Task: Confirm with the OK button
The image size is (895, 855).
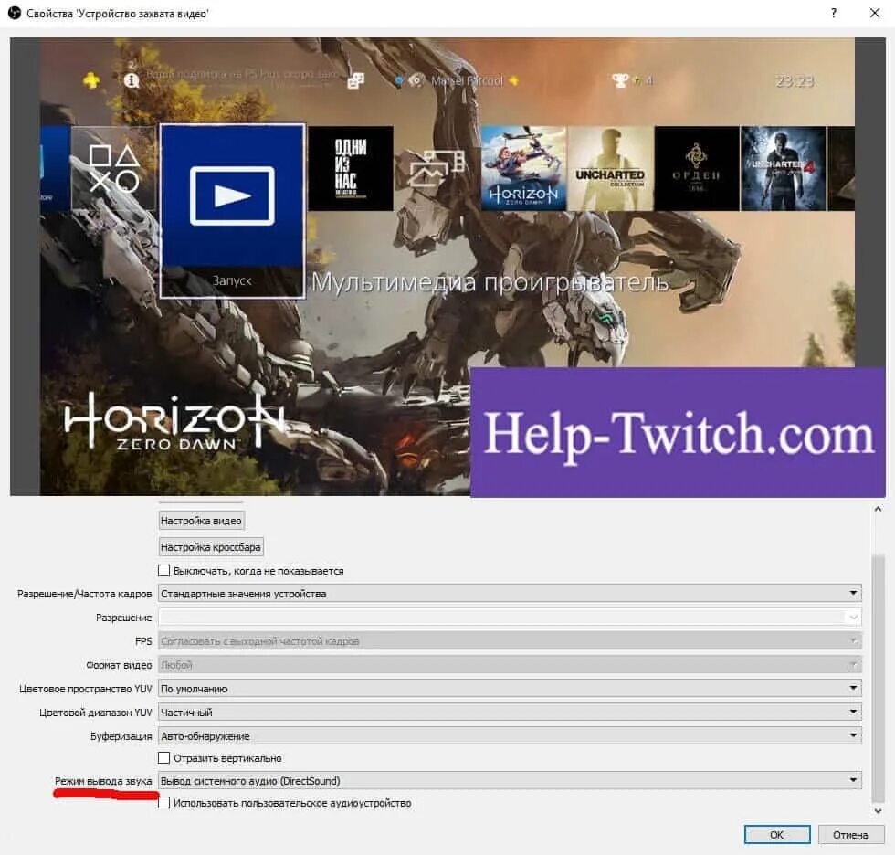Action: point(777,835)
